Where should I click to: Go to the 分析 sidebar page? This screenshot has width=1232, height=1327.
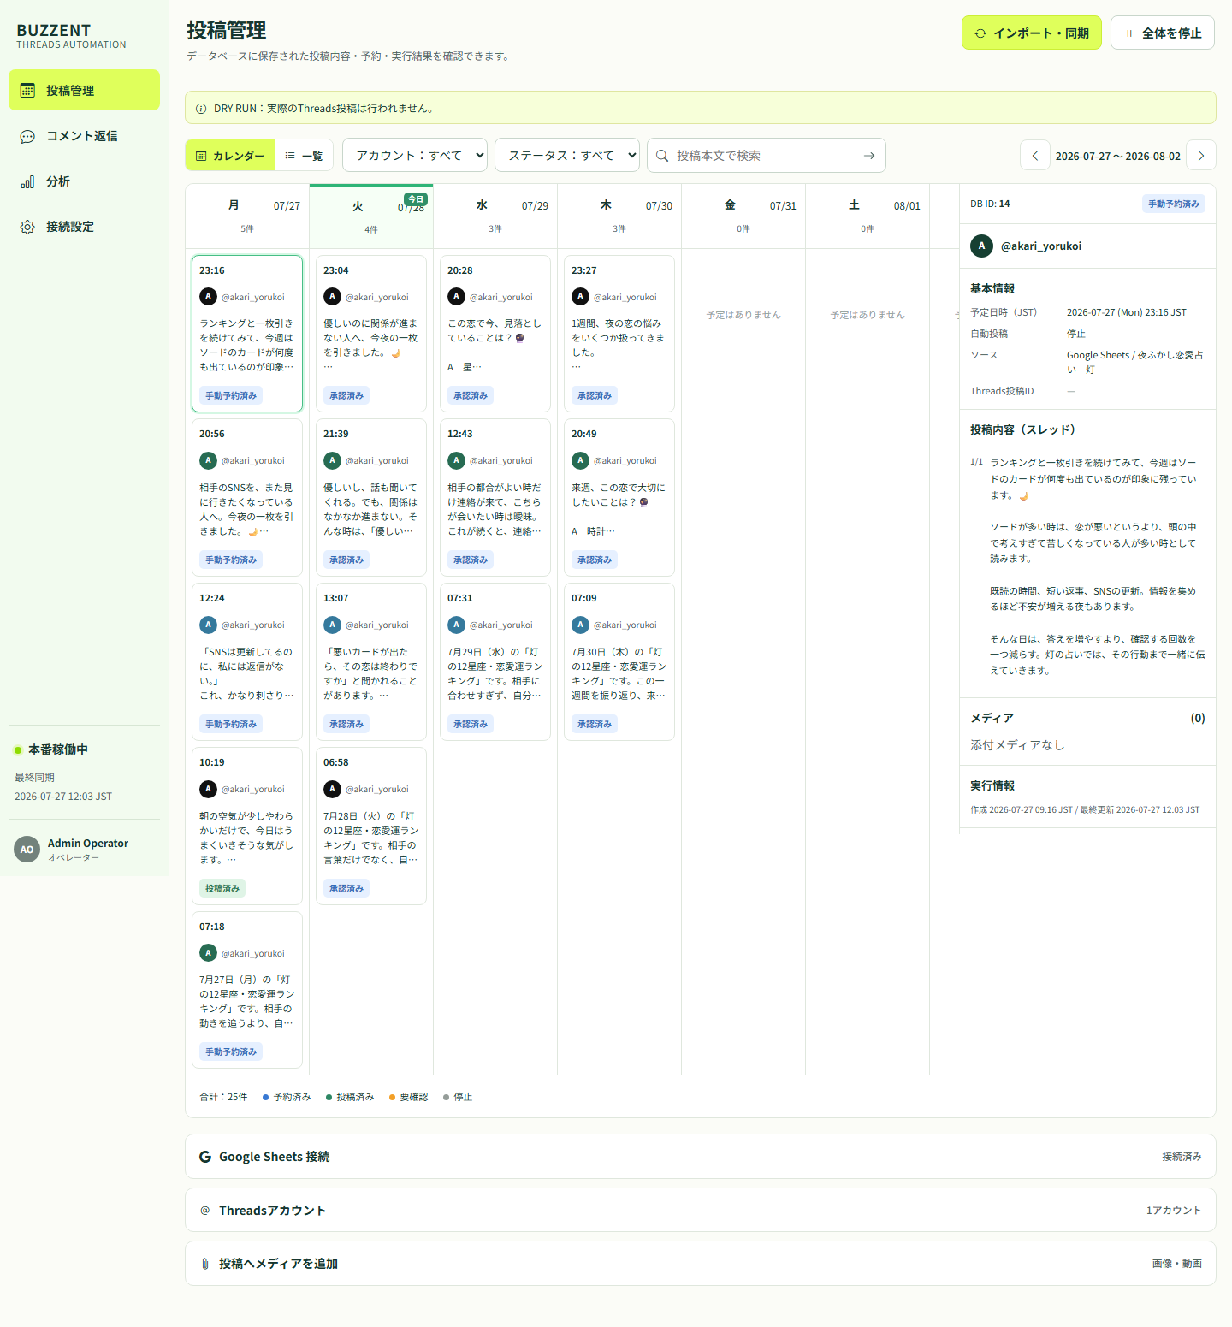[x=84, y=181]
